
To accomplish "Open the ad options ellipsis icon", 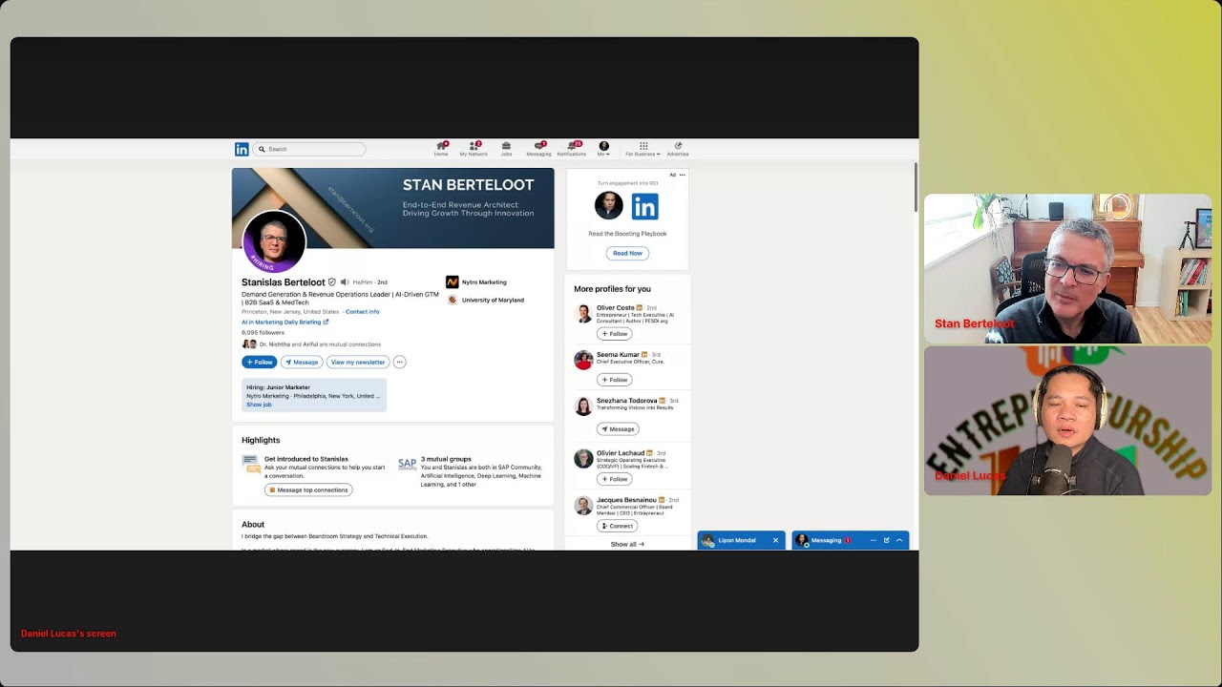I will tap(682, 175).
